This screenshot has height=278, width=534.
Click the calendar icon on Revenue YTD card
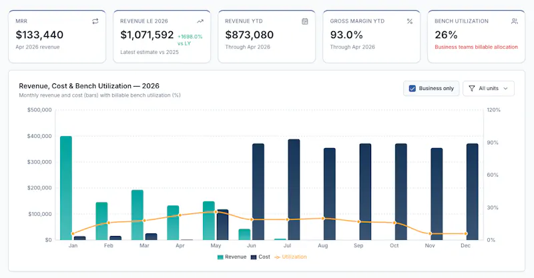(305, 21)
